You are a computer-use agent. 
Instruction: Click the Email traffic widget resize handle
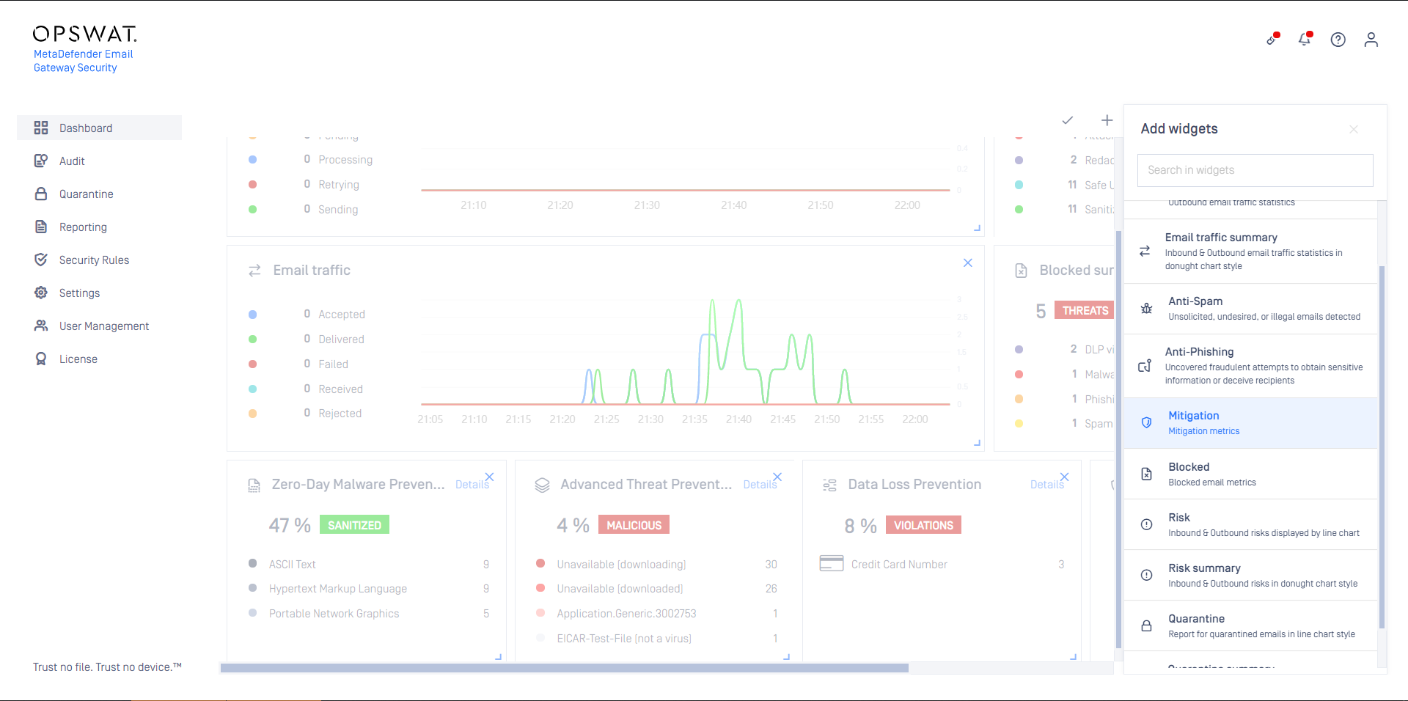[x=977, y=443]
